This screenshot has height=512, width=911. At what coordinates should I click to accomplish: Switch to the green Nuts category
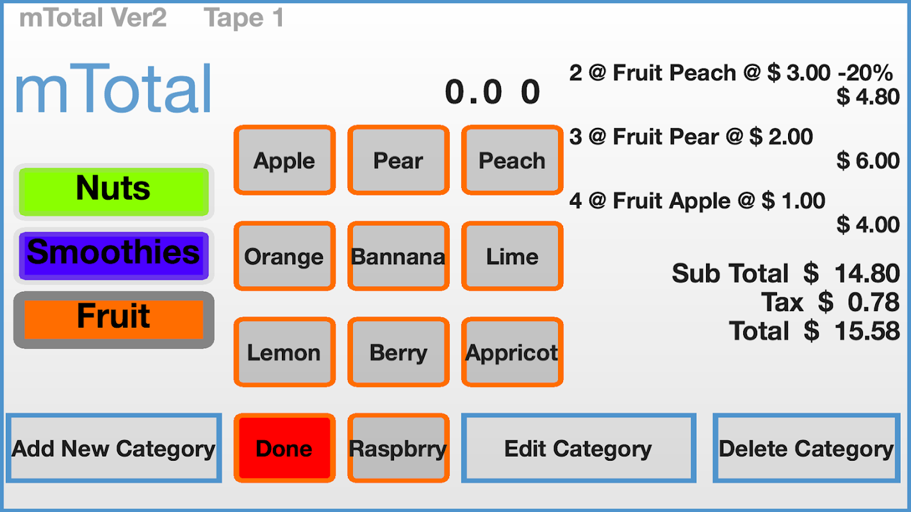114,191
